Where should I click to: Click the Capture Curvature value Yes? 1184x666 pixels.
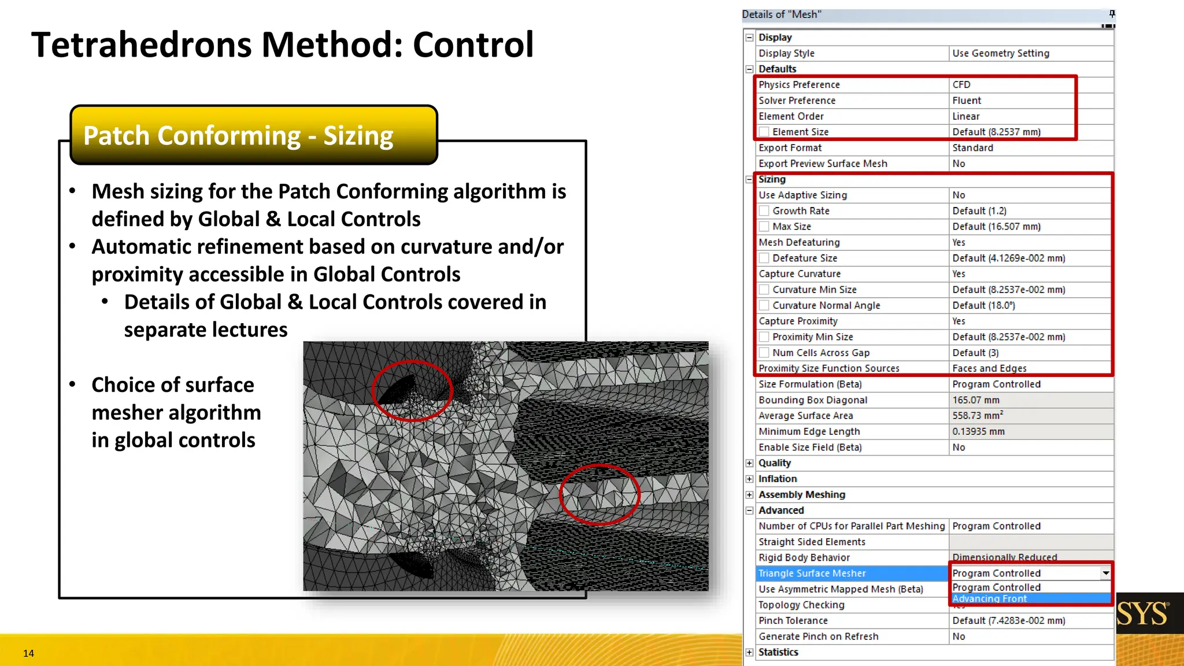point(1031,274)
